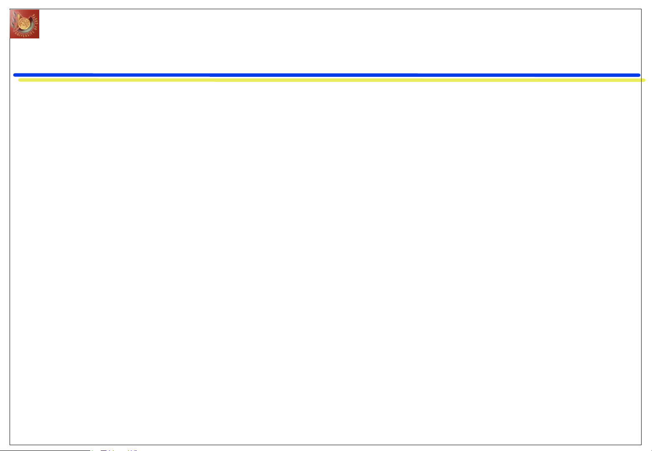
Task: Click the gray laurel leaves on the logo
Action: [x=15, y=20]
